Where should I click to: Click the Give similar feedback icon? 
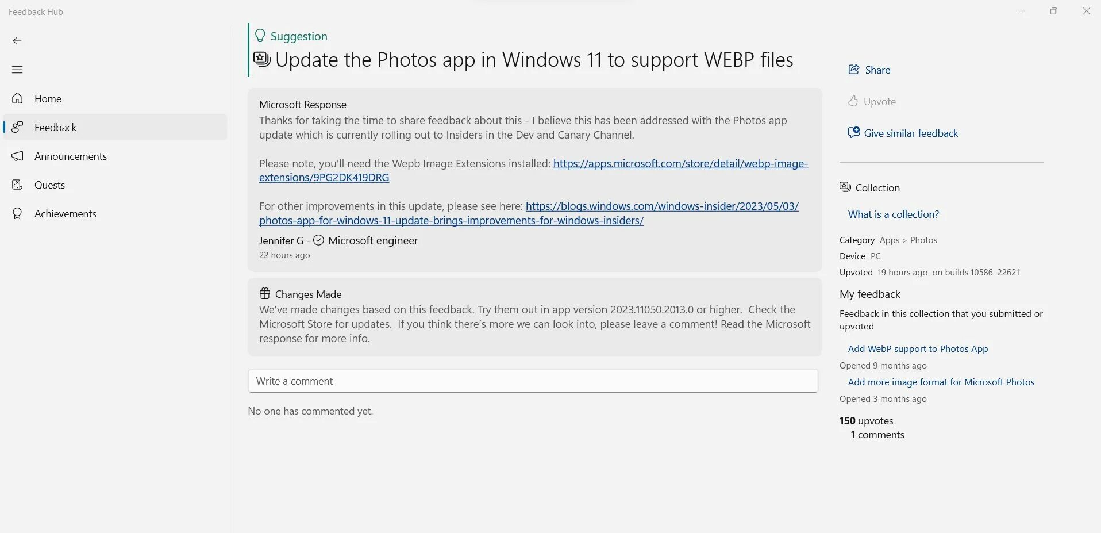click(x=854, y=133)
